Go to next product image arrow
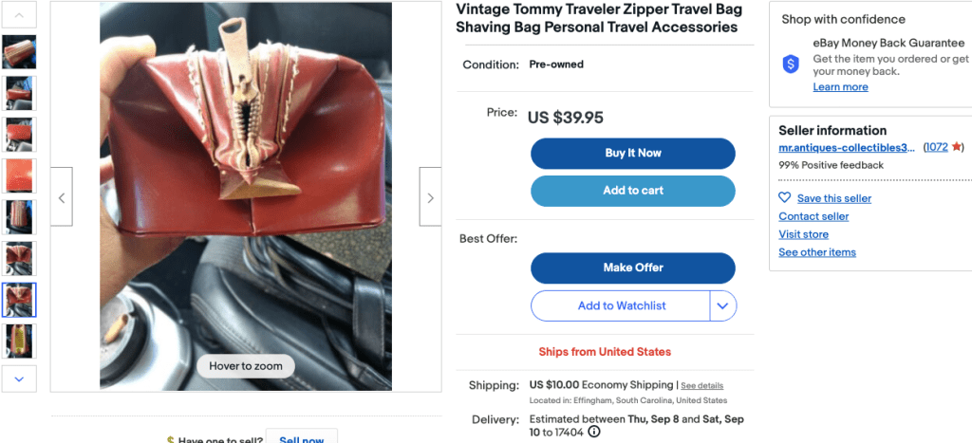The height and width of the screenshot is (443, 972). pos(430,197)
